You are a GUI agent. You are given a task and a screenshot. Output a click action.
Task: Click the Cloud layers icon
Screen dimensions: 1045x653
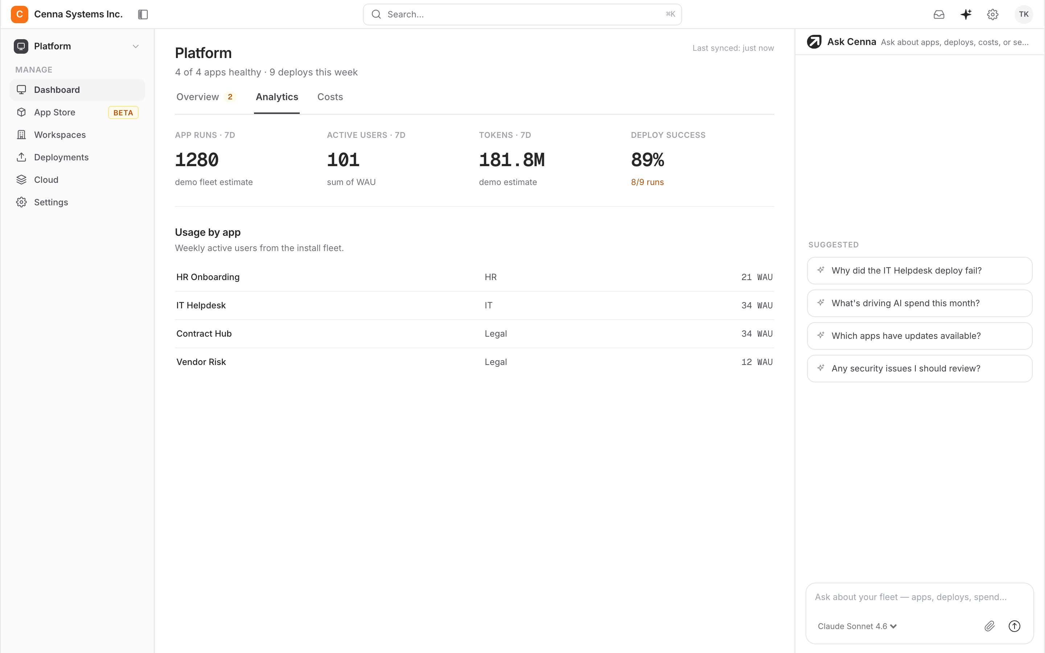click(21, 180)
